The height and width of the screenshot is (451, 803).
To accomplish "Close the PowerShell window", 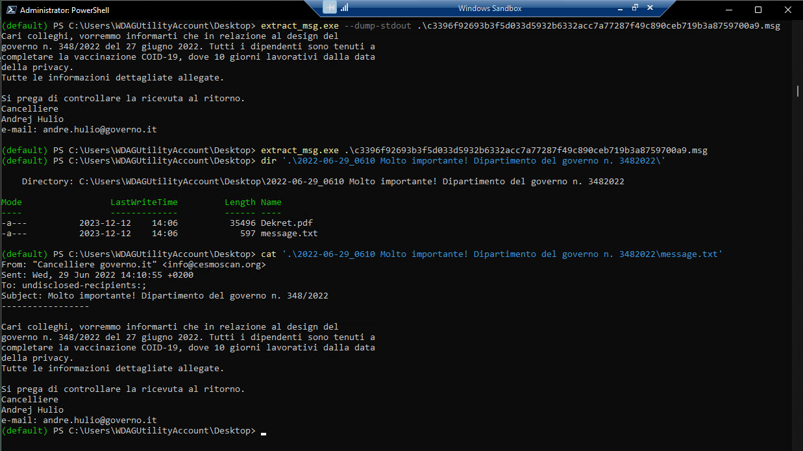I will click(787, 10).
